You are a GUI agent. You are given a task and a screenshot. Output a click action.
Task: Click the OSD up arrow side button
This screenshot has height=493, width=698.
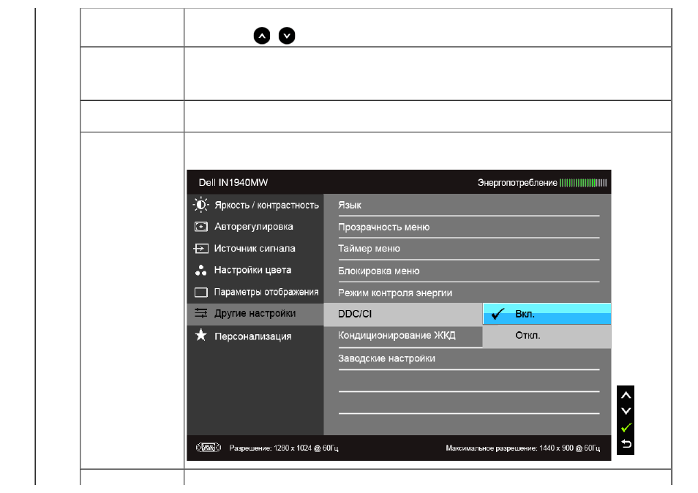click(x=626, y=395)
